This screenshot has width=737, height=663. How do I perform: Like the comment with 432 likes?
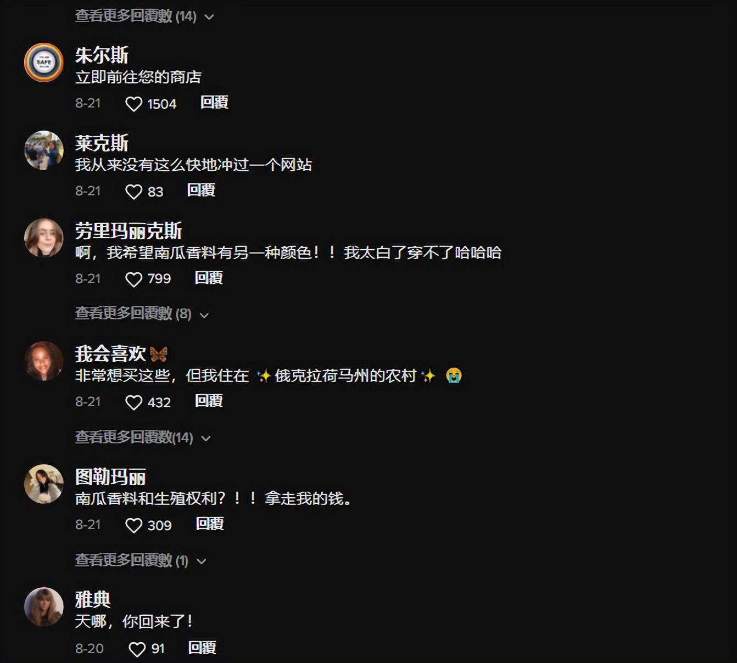[133, 402]
